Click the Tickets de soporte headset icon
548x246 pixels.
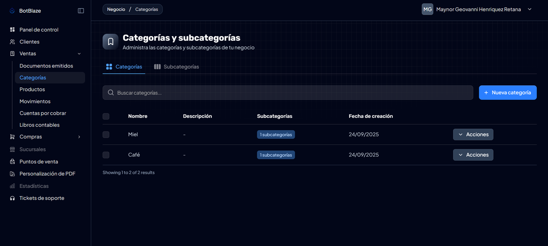(x=12, y=198)
